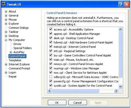Screen dimensions: 131x108
Task: Open Templates settings
Action: (x=15, y=60)
